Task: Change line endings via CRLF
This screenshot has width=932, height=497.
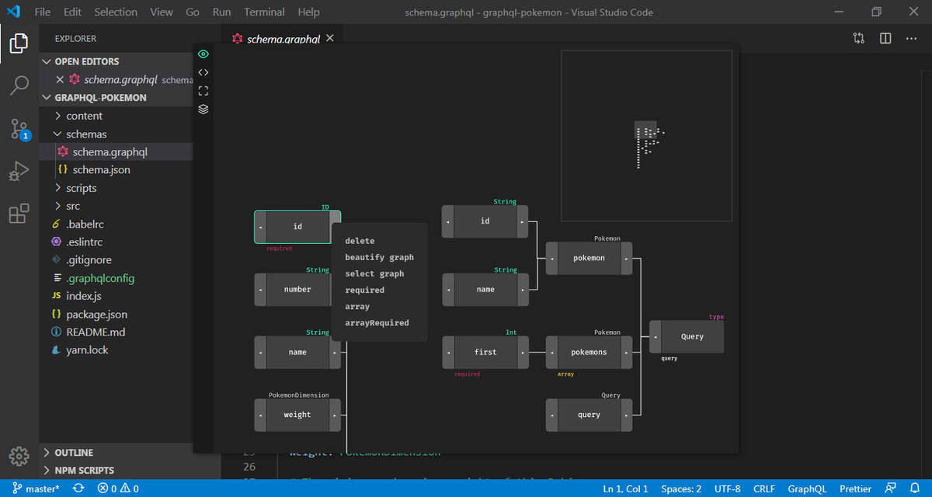Action: [764, 488]
